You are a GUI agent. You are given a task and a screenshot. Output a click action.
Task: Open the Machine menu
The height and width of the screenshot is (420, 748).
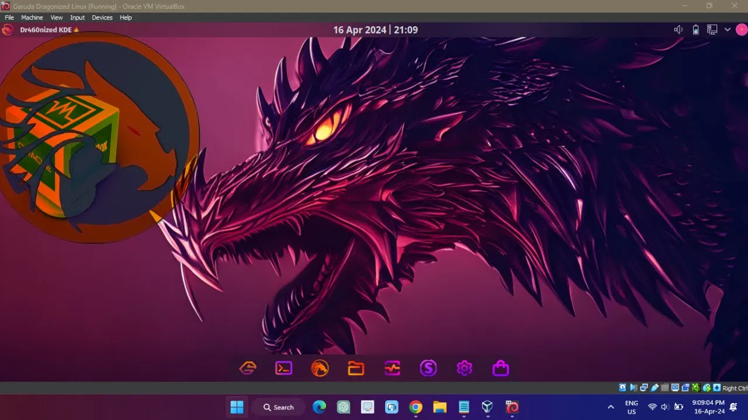32,17
